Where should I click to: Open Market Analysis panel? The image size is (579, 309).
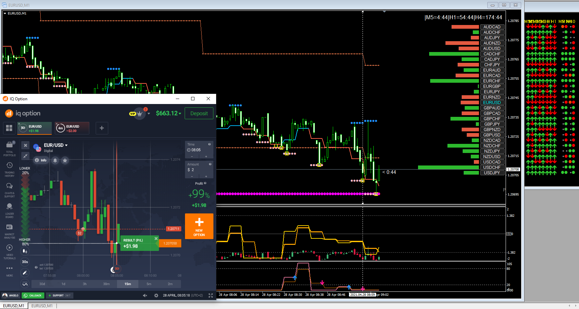pyautogui.click(x=9, y=231)
